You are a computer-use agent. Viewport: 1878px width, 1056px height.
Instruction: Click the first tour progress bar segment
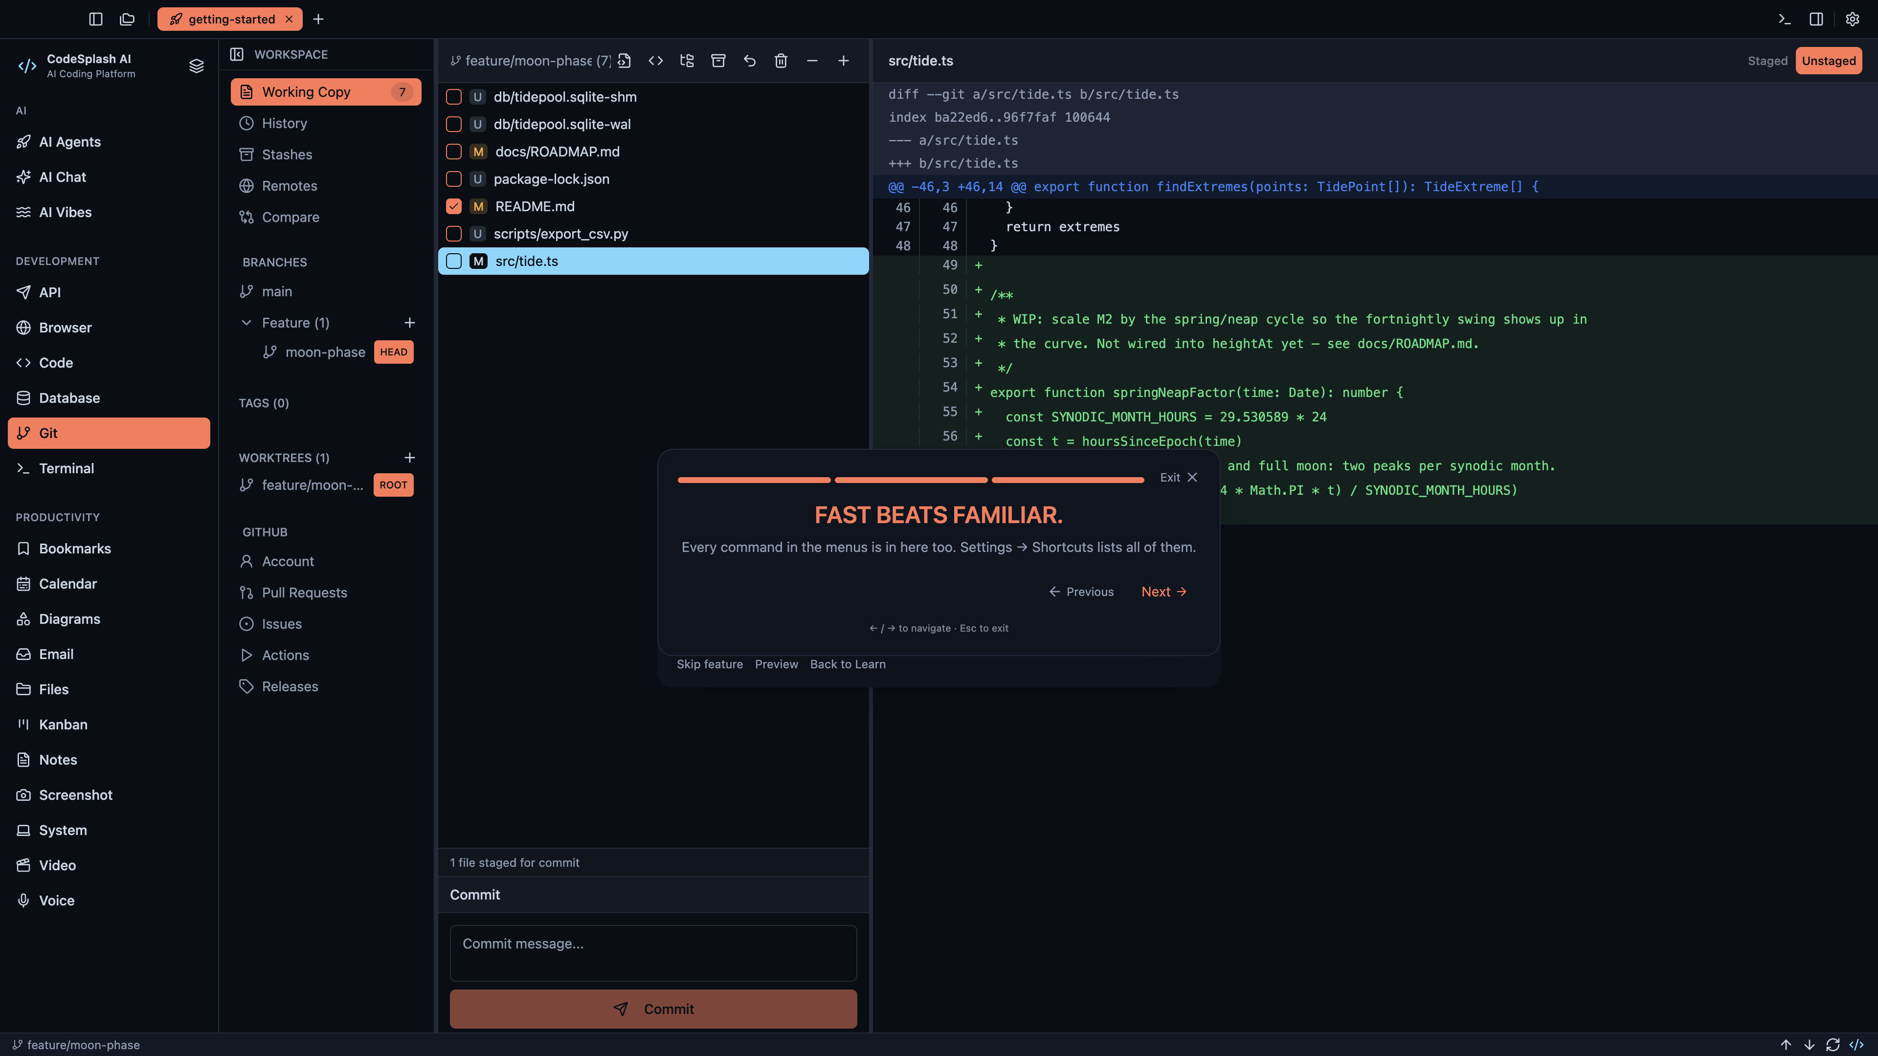[754, 480]
